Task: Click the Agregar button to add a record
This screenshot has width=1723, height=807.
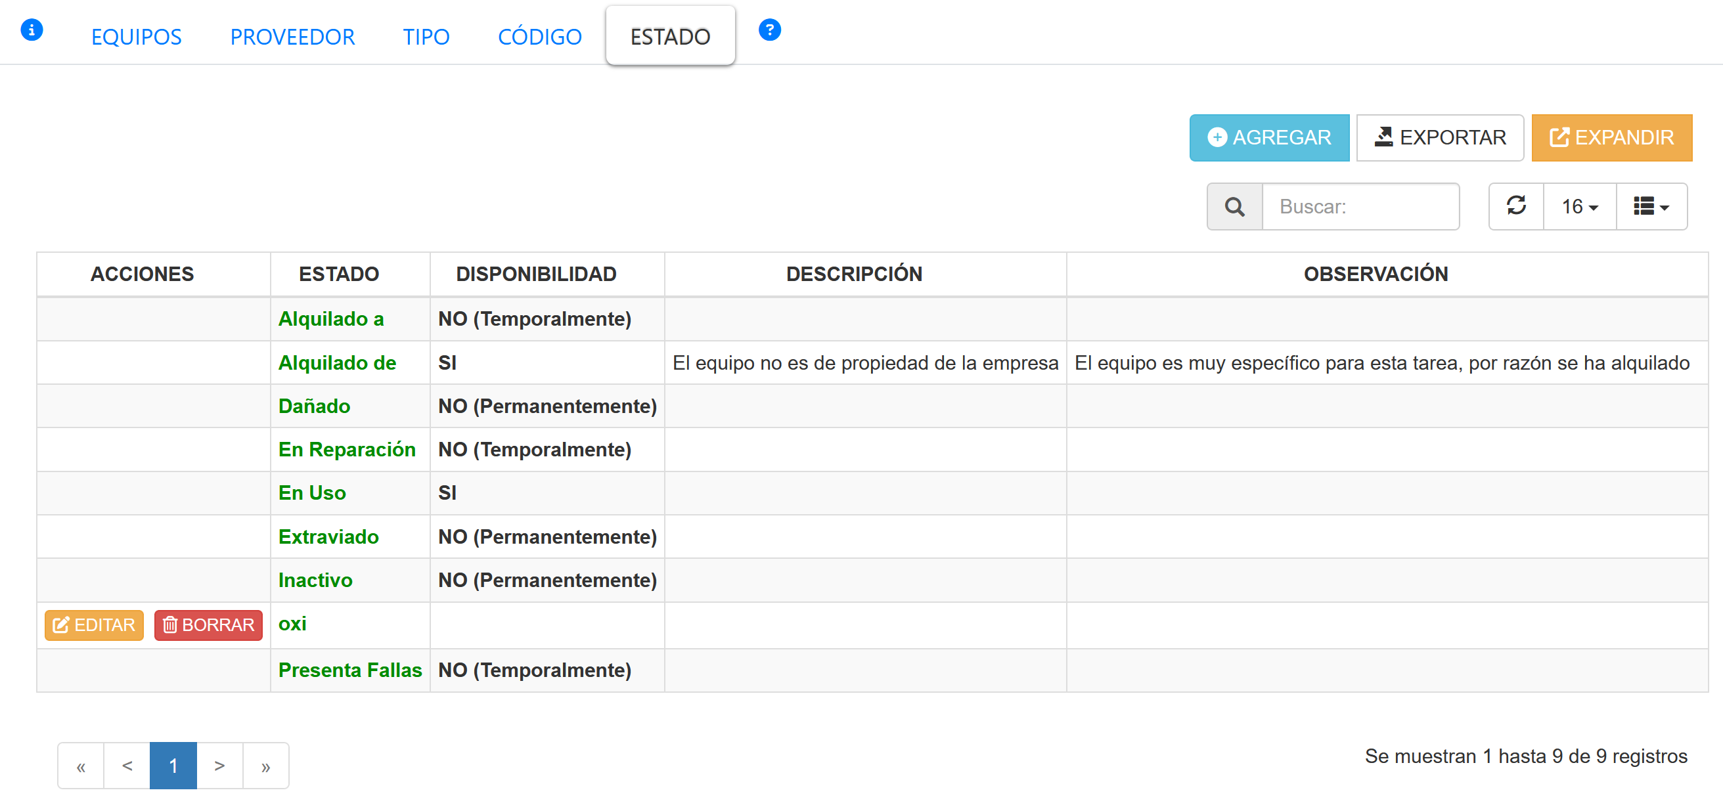Action: [x=1269, y=138]
